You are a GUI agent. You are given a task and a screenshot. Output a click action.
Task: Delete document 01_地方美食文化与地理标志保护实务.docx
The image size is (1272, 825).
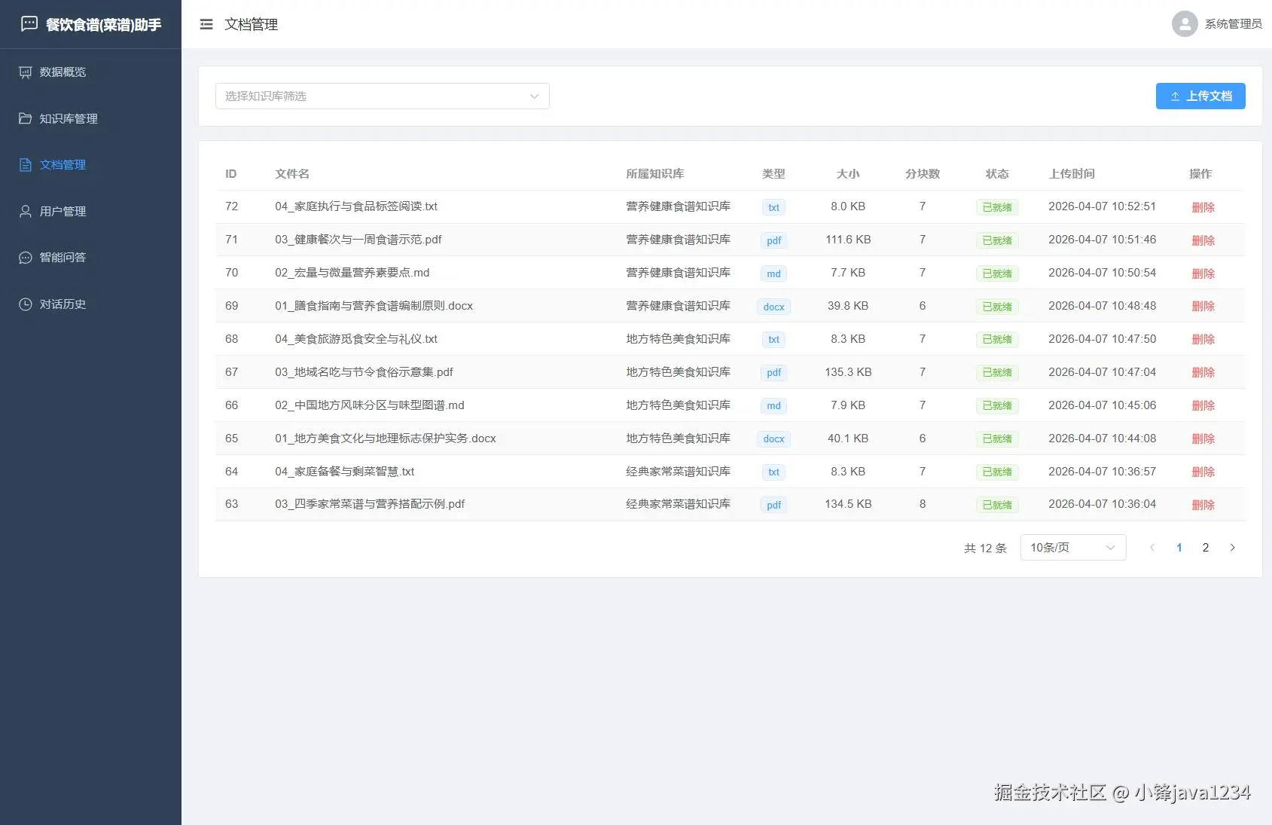[1203, 438]
